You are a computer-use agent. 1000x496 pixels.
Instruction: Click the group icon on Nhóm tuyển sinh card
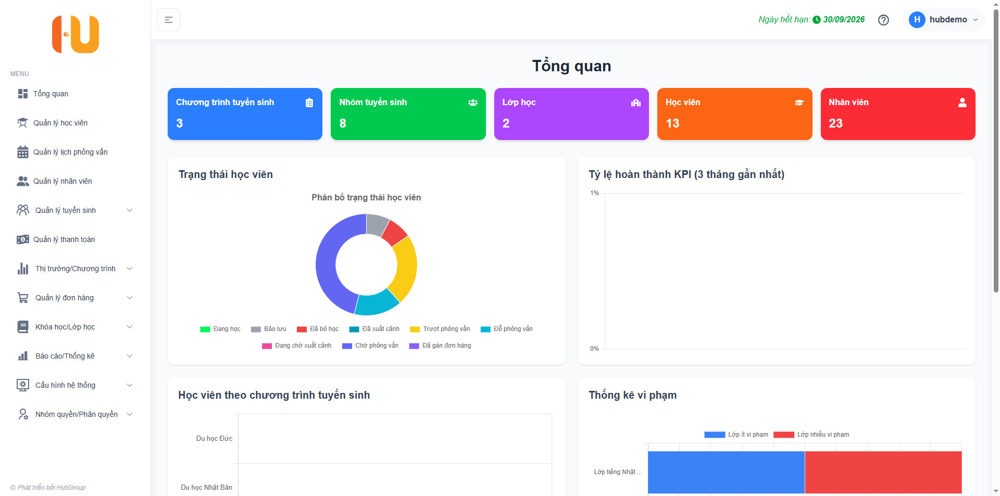(472, 103)
